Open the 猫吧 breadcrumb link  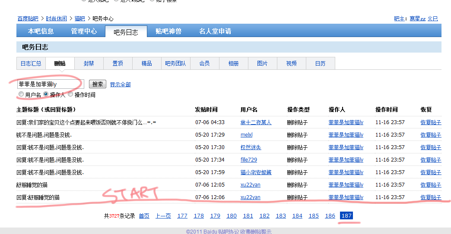[79, 19]
